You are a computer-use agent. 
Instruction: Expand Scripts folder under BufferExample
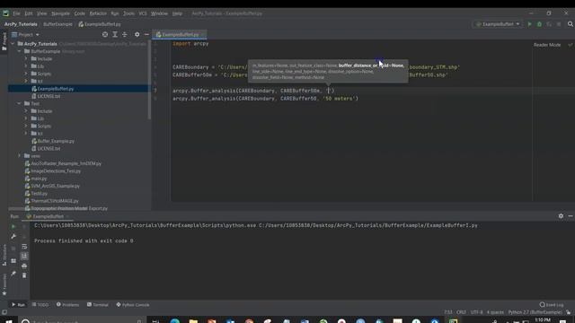pyautogui.click(x=26, y=74)
